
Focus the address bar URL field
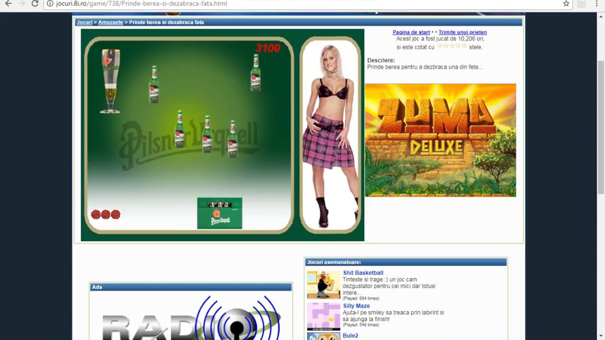click(302, 4)
